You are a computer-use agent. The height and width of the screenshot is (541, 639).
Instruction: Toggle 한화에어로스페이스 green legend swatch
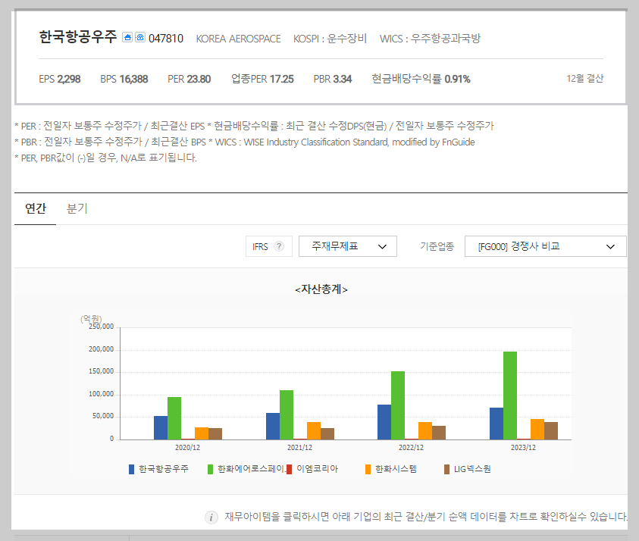(210, 469)
